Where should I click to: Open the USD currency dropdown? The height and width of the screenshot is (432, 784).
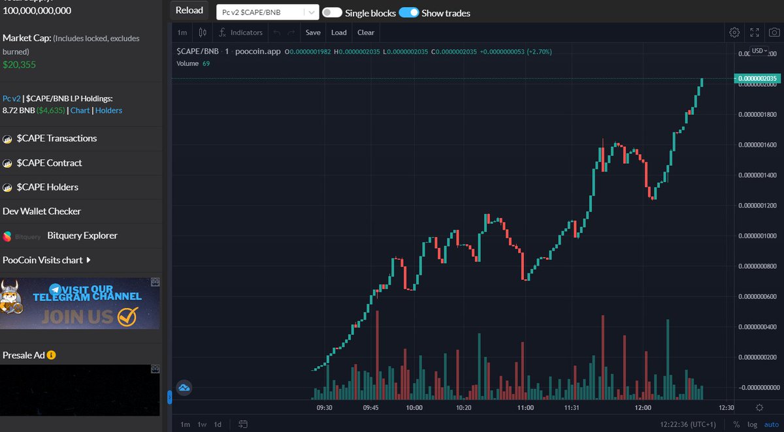(x=760, y=51)
